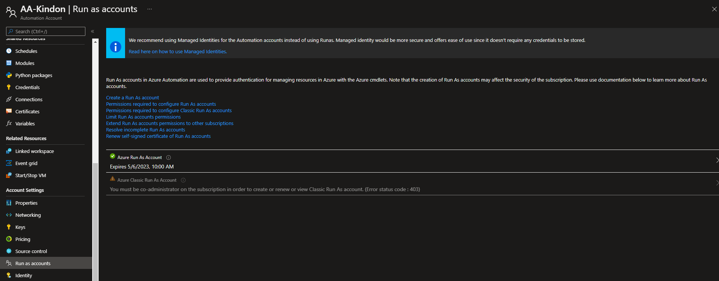This screenshot has height=281, width=719.
Task: Click the Expires 5/6/2023, 10:00 AM text
Action: pyautogui.click(x=142, y=167)
